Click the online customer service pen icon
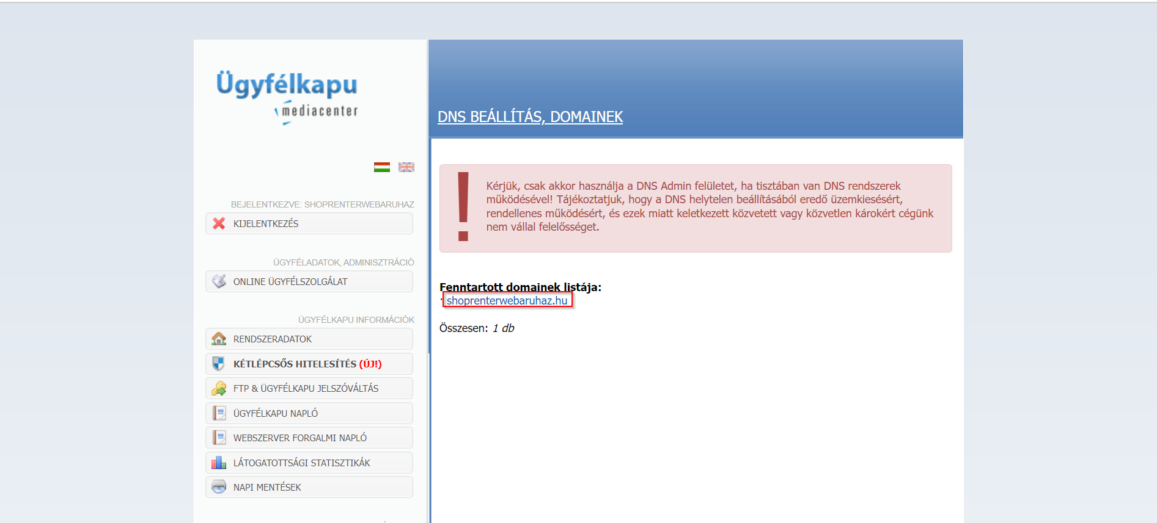1157x523 pixels. click(x=219, y=281)
